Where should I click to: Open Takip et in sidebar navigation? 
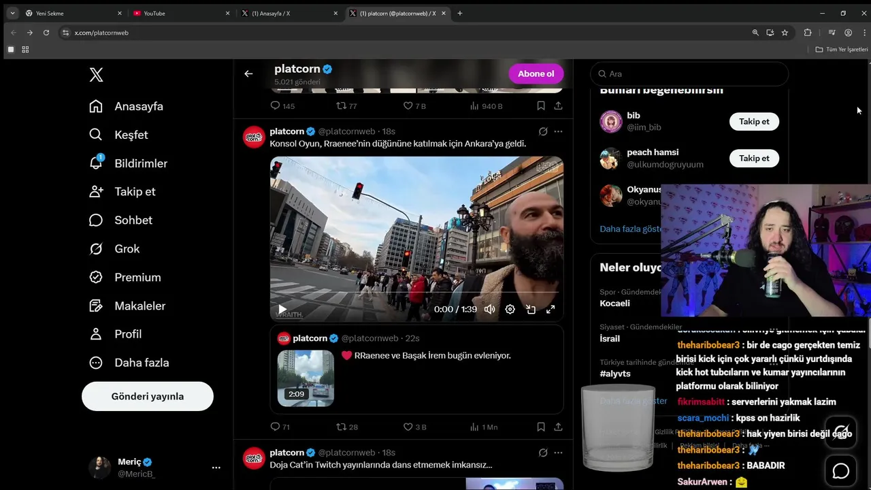tap(122, 191)
